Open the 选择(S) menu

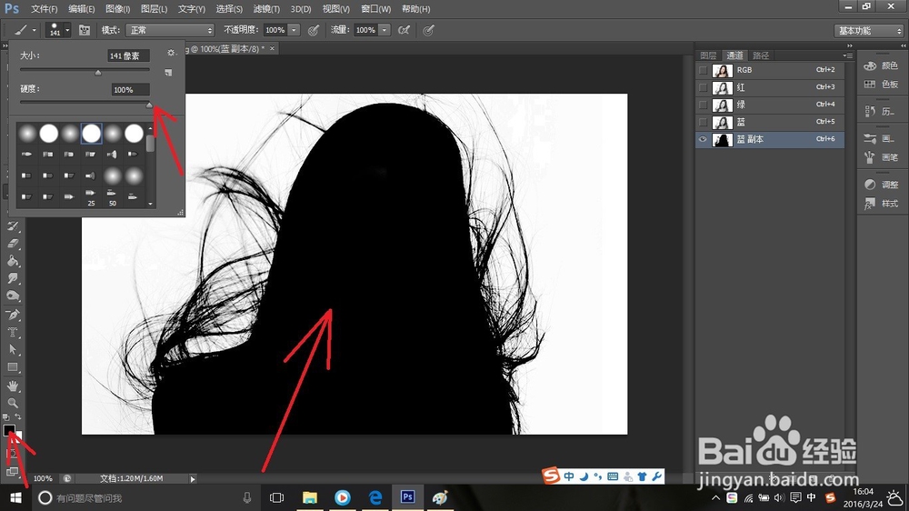(x=229, y=9)
